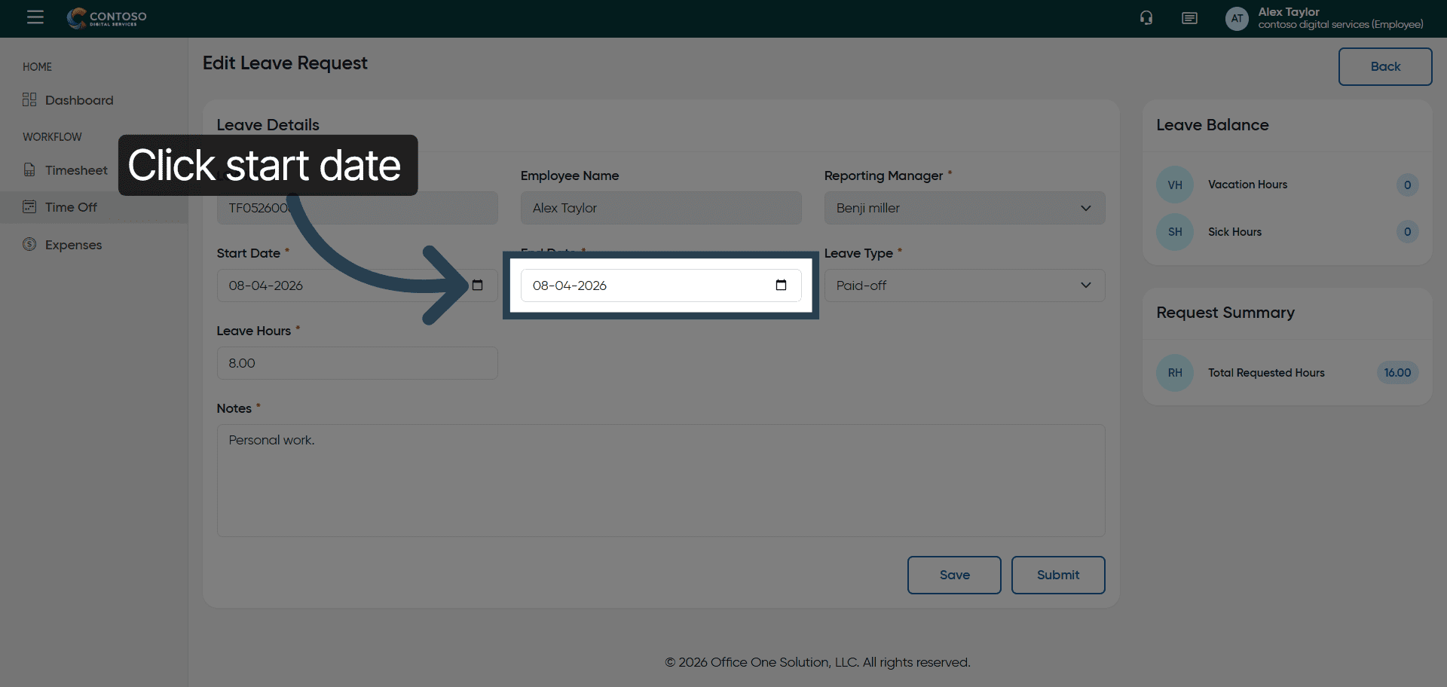
Task: Open the messages icon in the header
Action: (1189, 18)
